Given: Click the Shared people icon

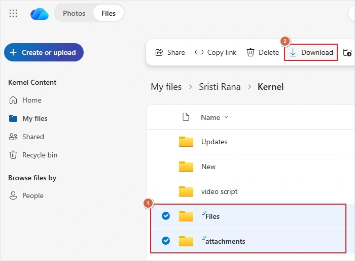Looking at the screenshot, I should tap(13, 137).
